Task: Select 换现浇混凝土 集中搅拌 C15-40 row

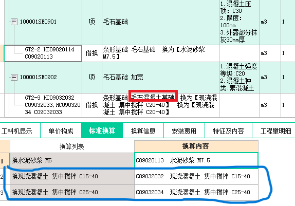Action: [x=72, y=177]
